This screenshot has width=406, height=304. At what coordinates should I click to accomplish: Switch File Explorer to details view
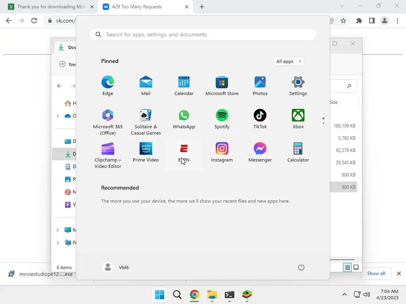click(347, 267)
